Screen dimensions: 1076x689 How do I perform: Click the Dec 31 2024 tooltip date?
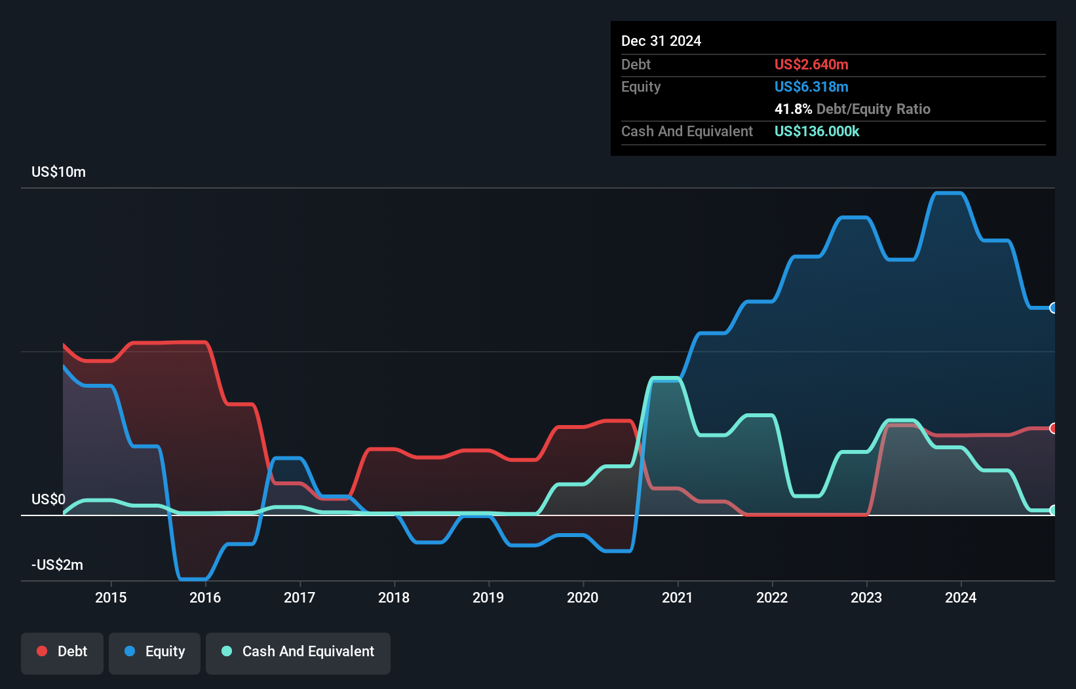[x=661, y=41]
